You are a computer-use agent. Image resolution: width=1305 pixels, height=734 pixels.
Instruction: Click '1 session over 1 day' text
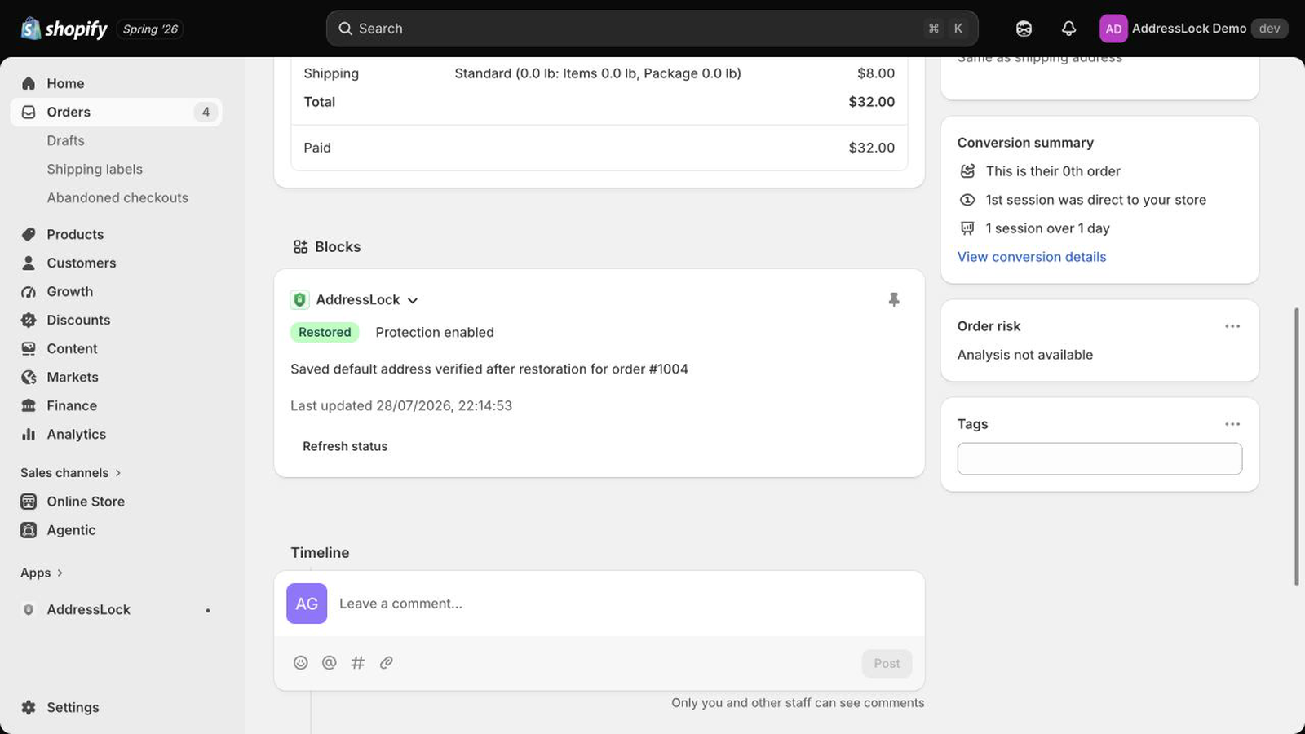click(1047, 228)
